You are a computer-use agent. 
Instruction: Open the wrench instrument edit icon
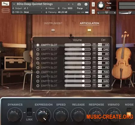pyautogui.click(x=5, y=4)
